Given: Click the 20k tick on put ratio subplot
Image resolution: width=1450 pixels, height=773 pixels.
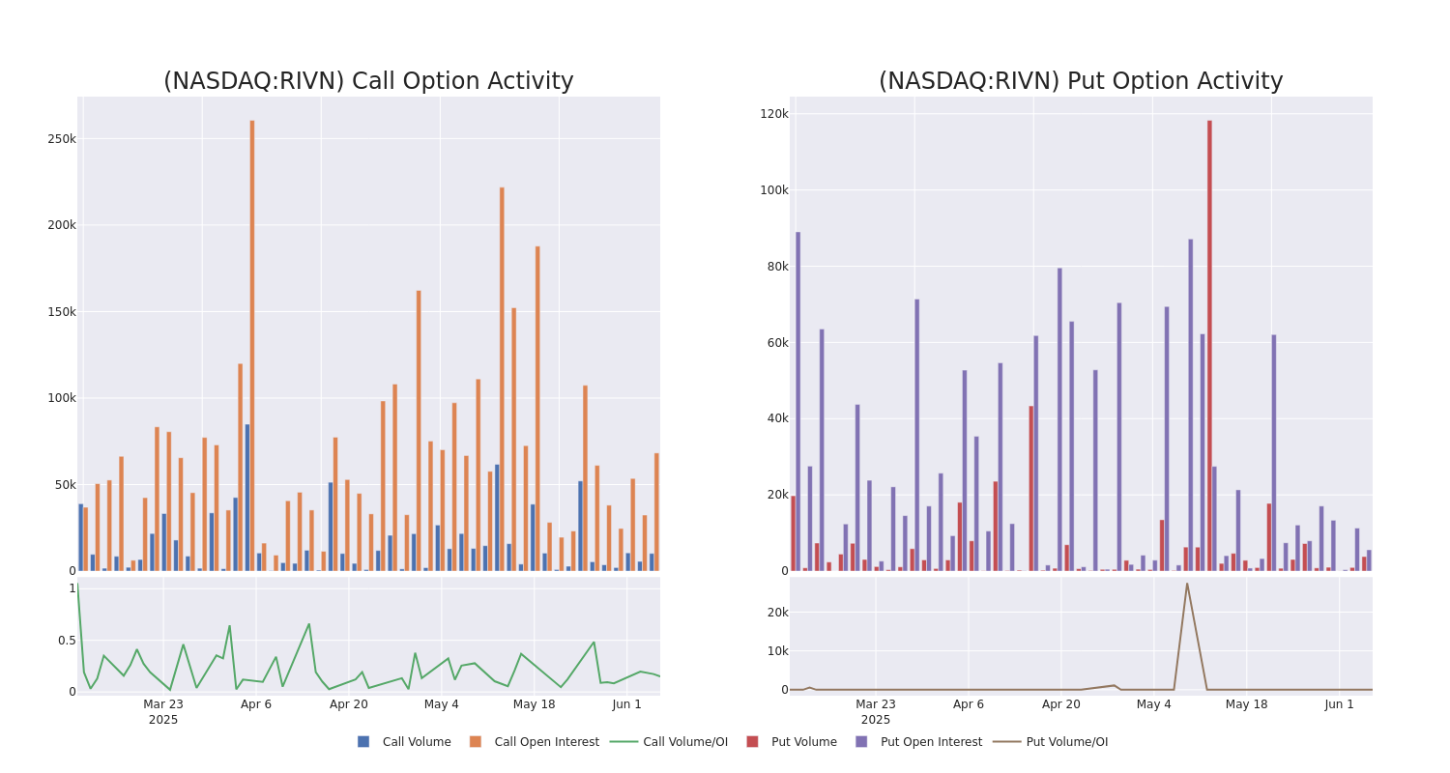Looking at the screenshot, I should pyautogui.click(x=777, y=613).
